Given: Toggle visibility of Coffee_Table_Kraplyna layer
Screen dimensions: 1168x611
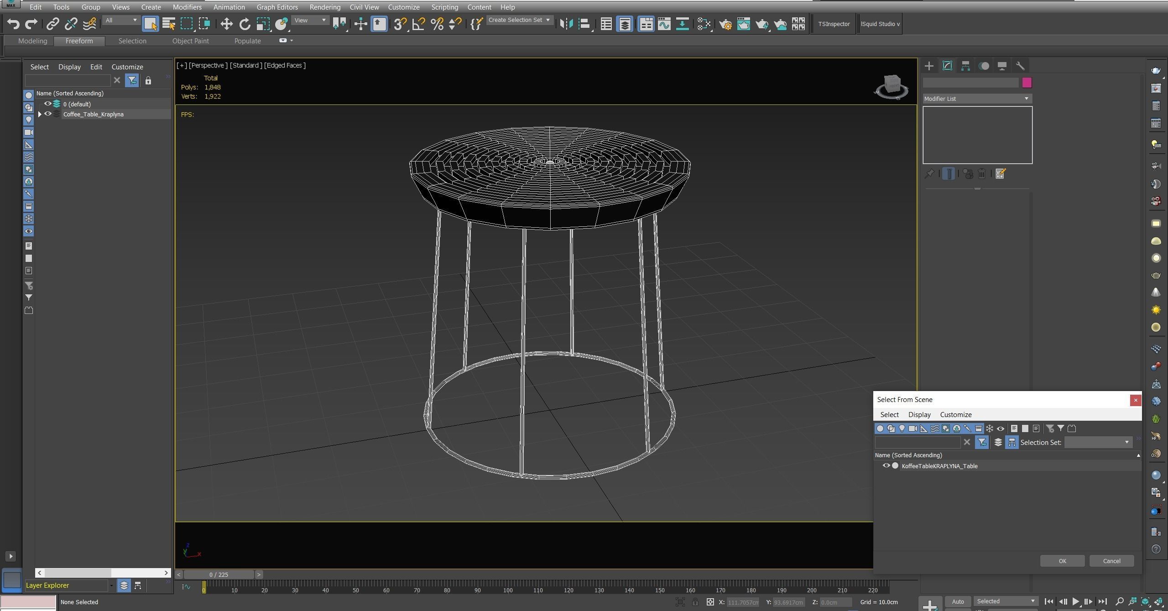Looking at the screenshot, I should [47, 114].
